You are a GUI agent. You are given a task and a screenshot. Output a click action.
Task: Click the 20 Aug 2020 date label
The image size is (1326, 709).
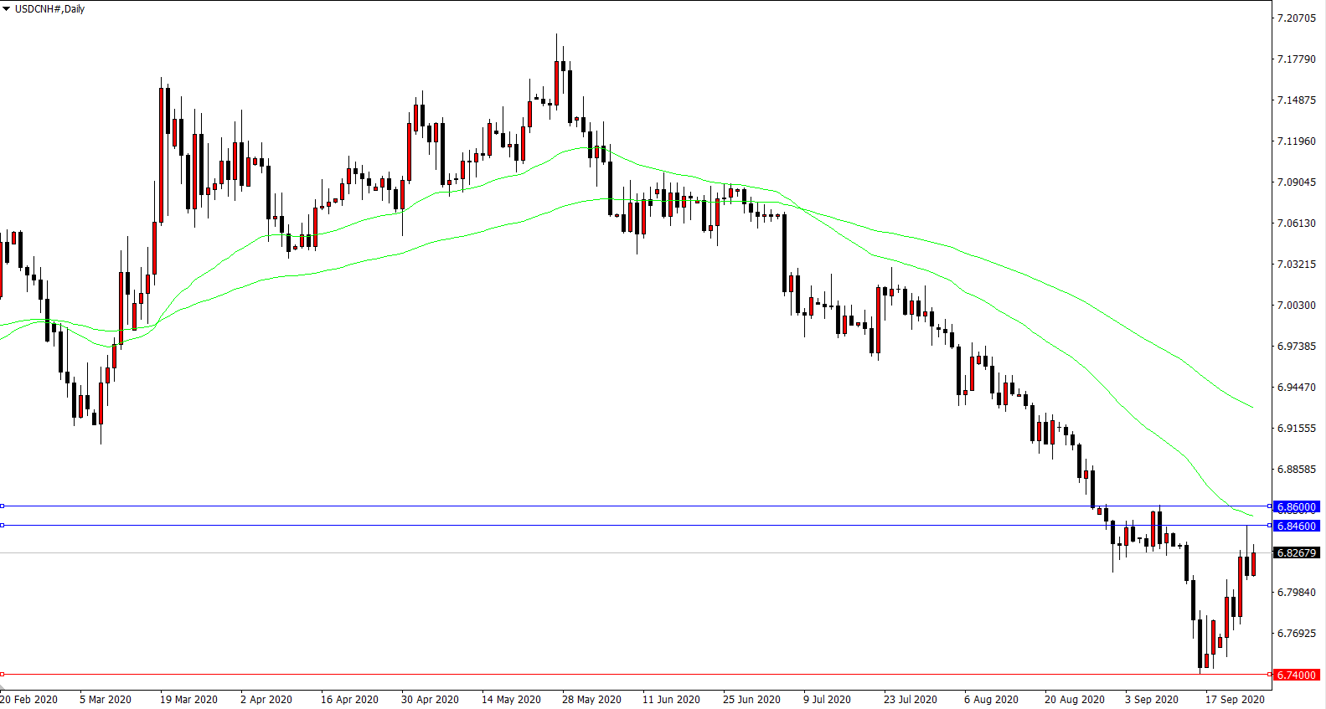point(1075,700)
